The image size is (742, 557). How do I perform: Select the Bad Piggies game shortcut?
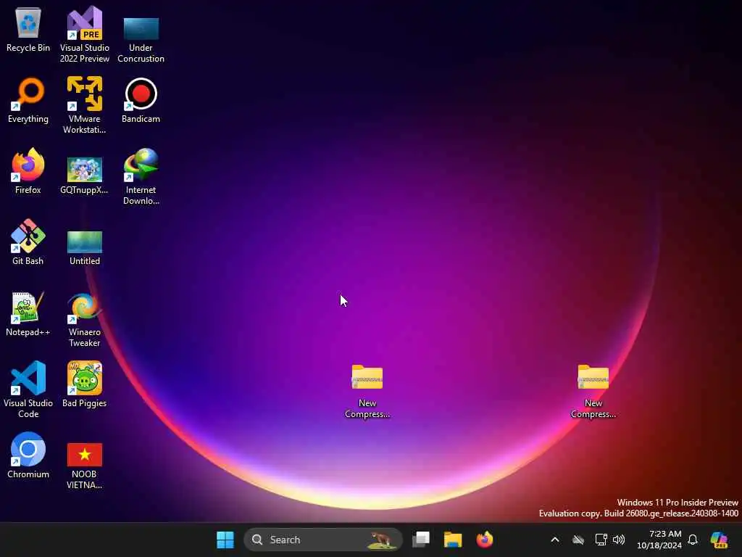coord(84,384)
